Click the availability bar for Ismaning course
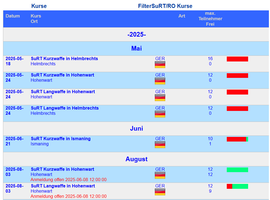This screenshot has width=270, height=200. click(237, 139)
